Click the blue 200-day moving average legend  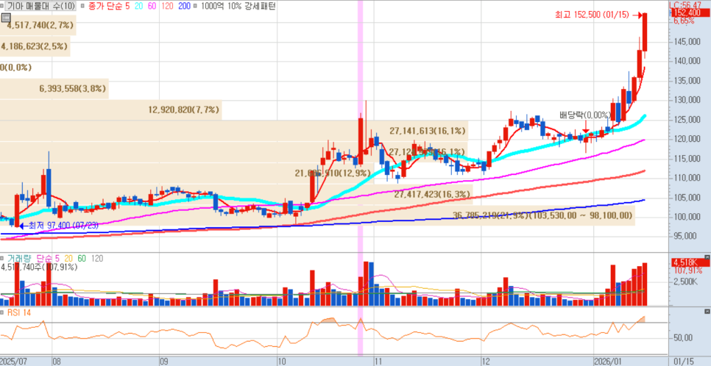tap(185, 6)
